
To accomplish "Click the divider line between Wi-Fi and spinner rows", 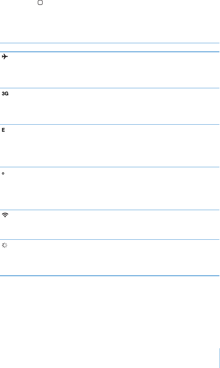I will click(x=110, y=239).
